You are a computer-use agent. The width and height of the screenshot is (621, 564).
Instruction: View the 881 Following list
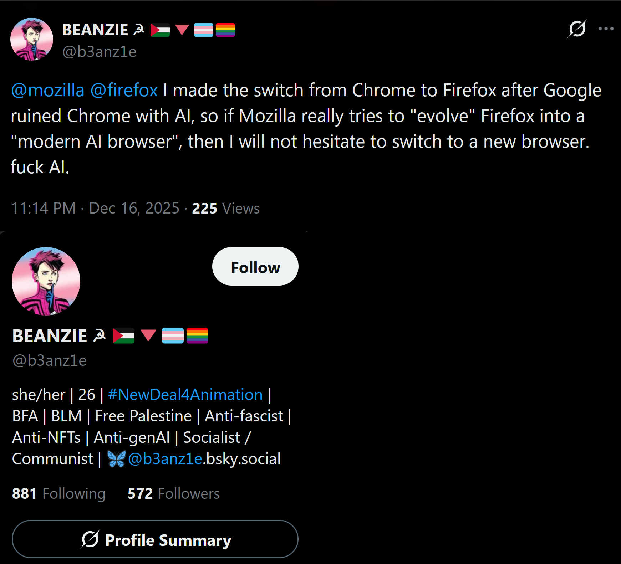59,494
